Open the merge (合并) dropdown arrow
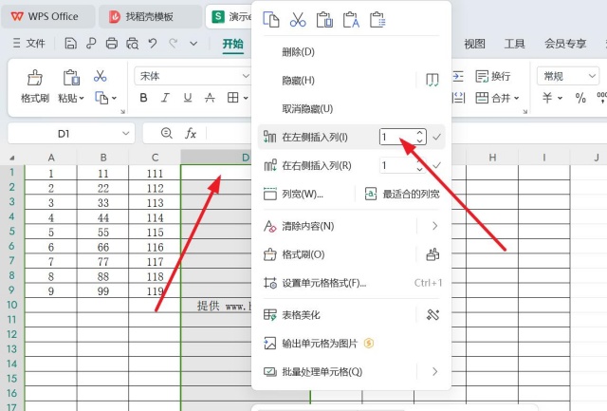Screen dimensions: 607x411 (516, 99)
